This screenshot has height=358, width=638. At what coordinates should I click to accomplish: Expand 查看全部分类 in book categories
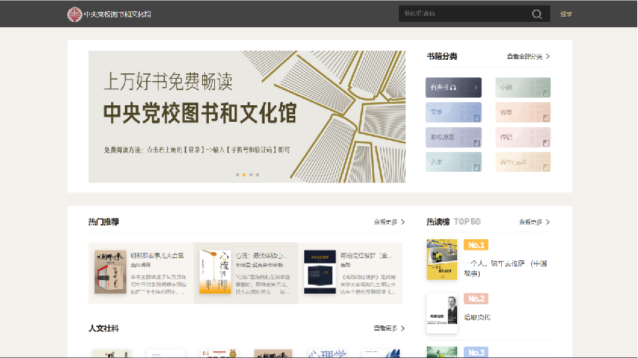[x=528, y=57]
